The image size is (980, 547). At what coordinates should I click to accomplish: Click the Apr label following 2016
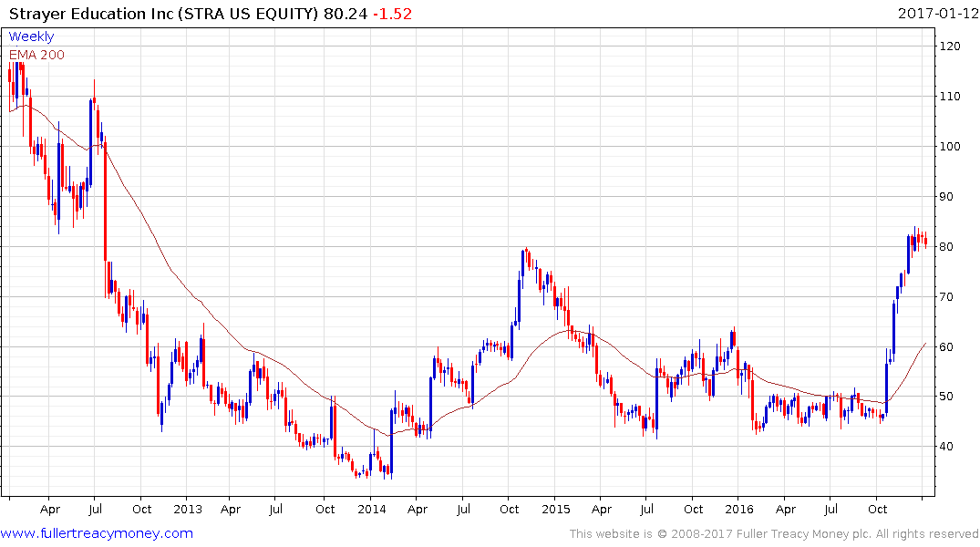coord(786,510)
